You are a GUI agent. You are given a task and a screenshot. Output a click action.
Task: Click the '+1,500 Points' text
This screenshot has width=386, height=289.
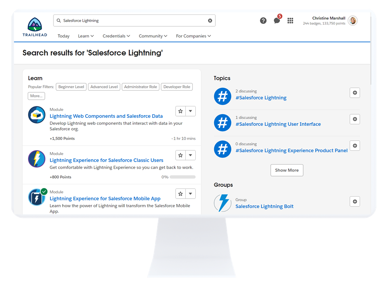[62, 139]
